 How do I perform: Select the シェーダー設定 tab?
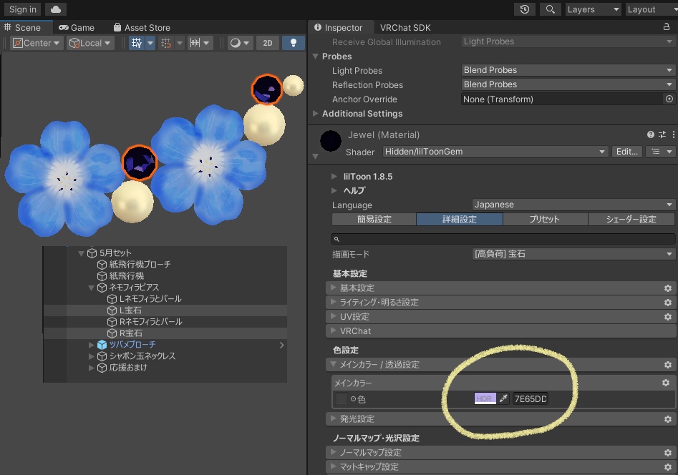point(631,219)
